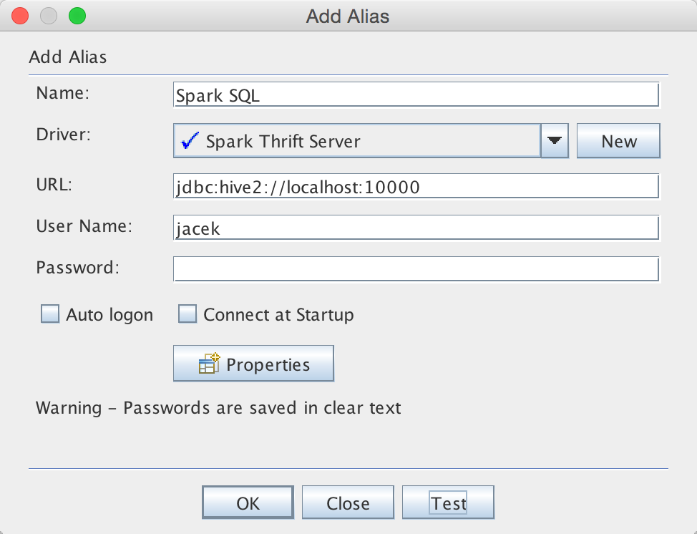Click the User Name field containing jacek

[x=415, y=227]
